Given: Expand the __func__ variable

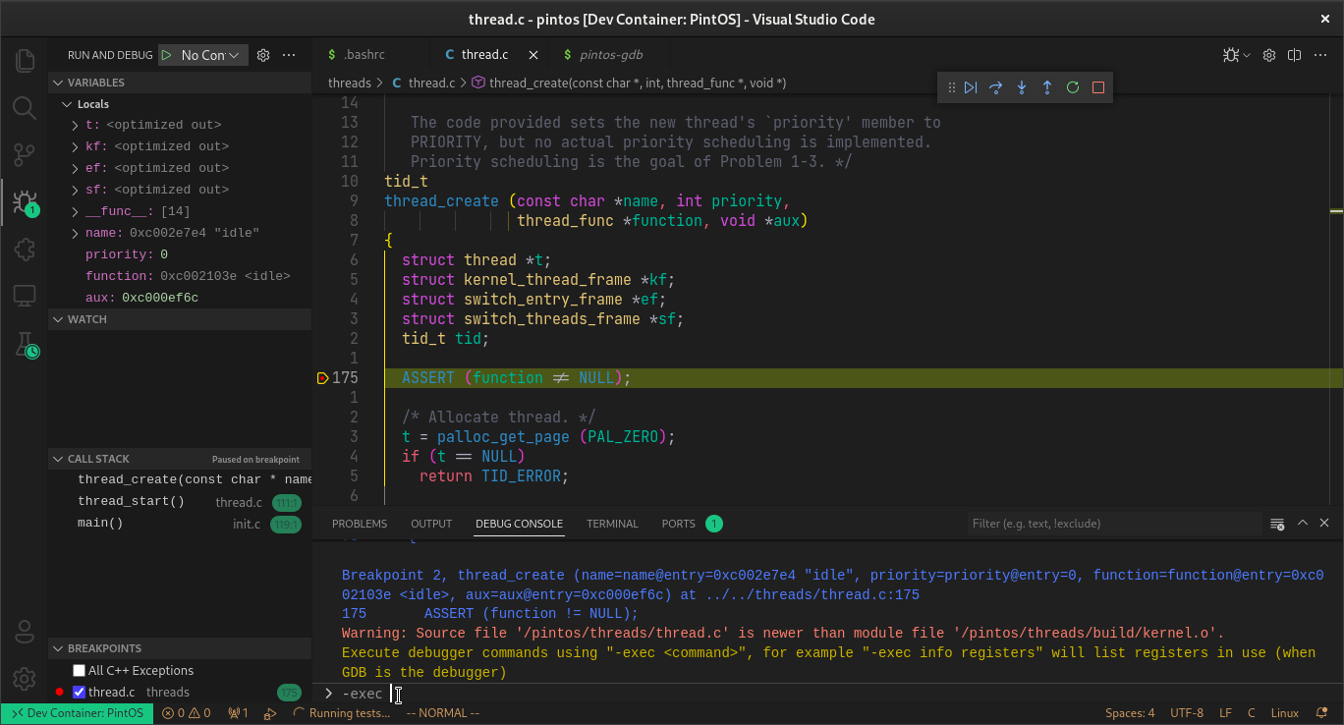Looking at the screenshot, I should tap(76, 211).
